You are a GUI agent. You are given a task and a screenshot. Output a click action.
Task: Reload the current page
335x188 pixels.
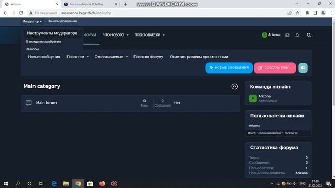(x=21, y=13)
